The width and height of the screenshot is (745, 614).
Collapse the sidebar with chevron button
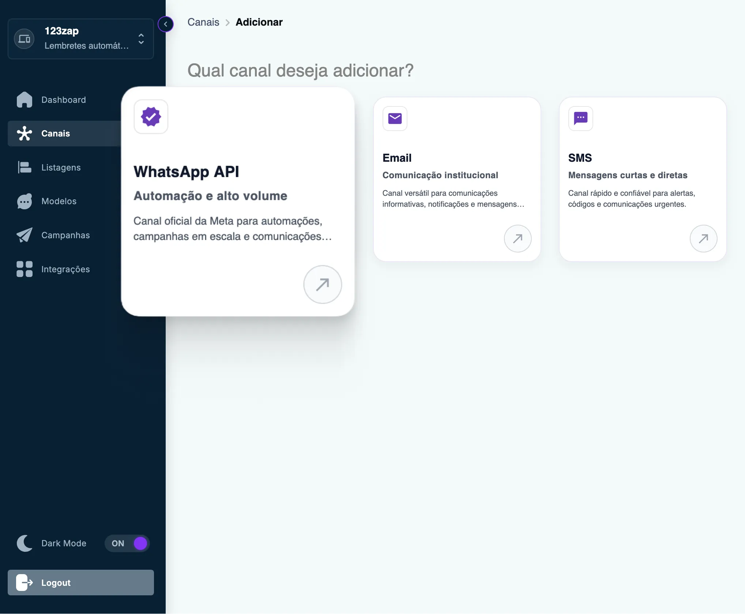(166, 24)
